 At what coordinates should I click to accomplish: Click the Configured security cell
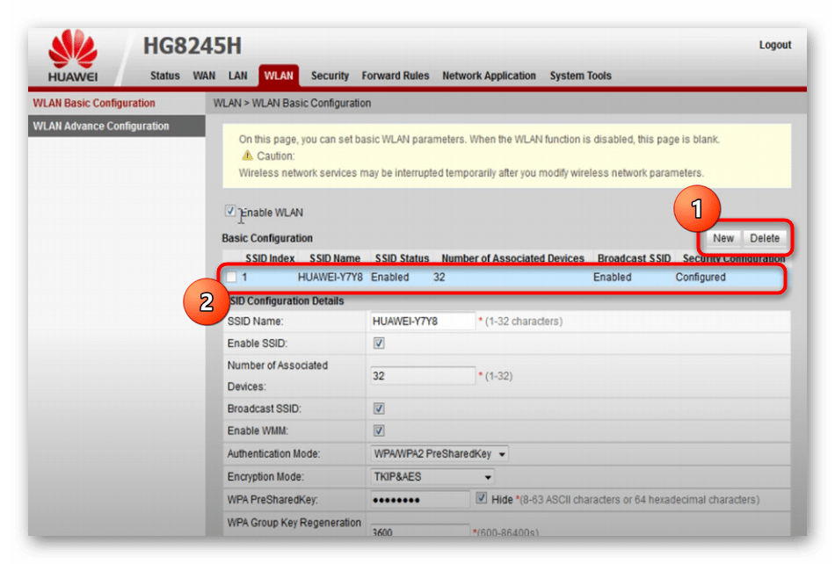click(701, 277)
